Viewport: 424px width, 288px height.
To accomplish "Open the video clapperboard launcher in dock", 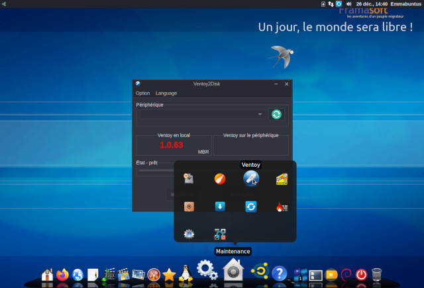I will coord(123,275).
